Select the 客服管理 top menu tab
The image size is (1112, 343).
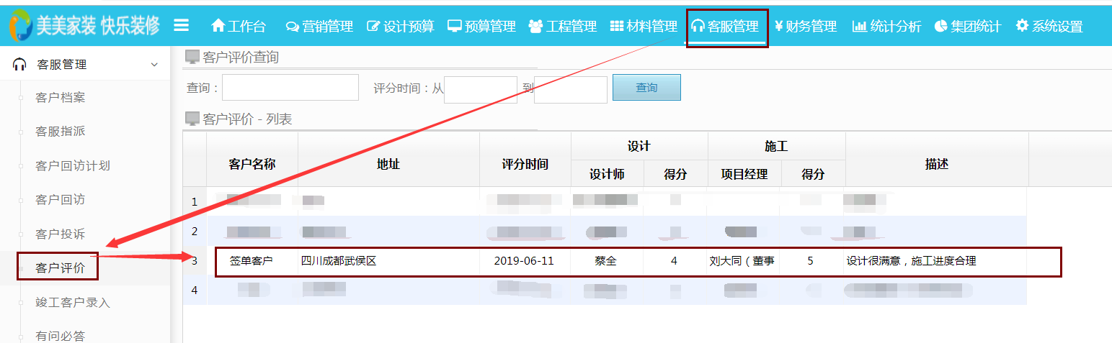726,27
